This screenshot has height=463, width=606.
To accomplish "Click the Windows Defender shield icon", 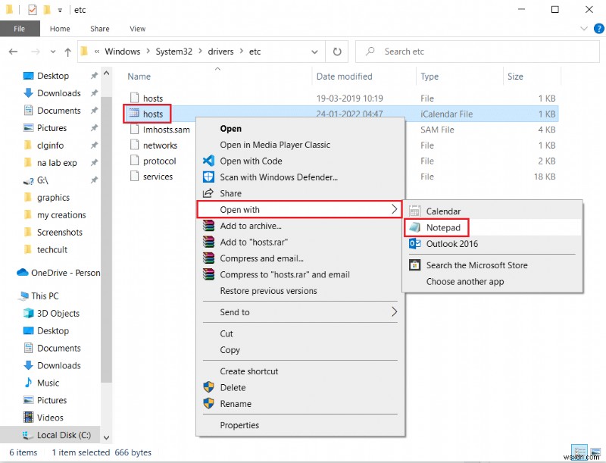I will point(209,177).
